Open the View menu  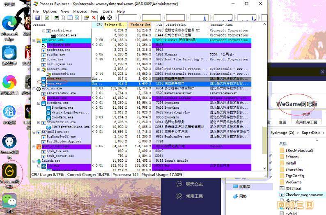click(65, 11)
